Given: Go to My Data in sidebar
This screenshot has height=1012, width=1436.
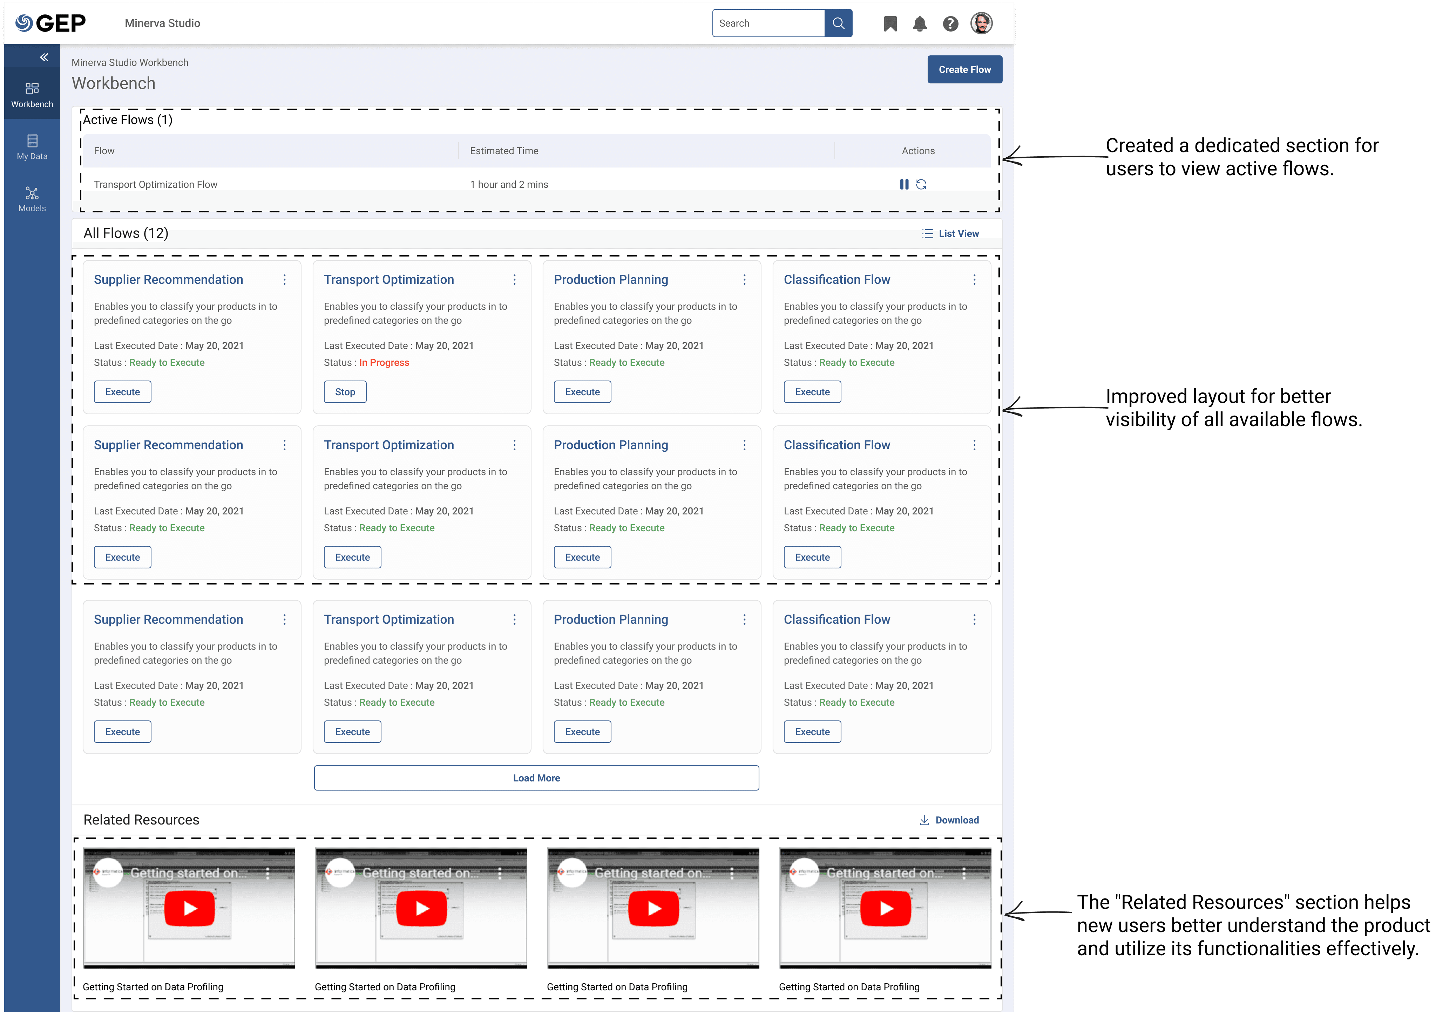Looking at the screenshot, I should (x=32, y=147).
